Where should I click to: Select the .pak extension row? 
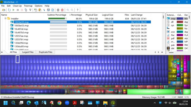pos(177,45)
